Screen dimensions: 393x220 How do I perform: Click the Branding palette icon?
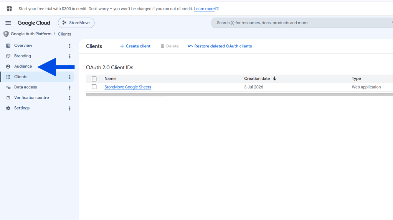(x=8, y=56)
